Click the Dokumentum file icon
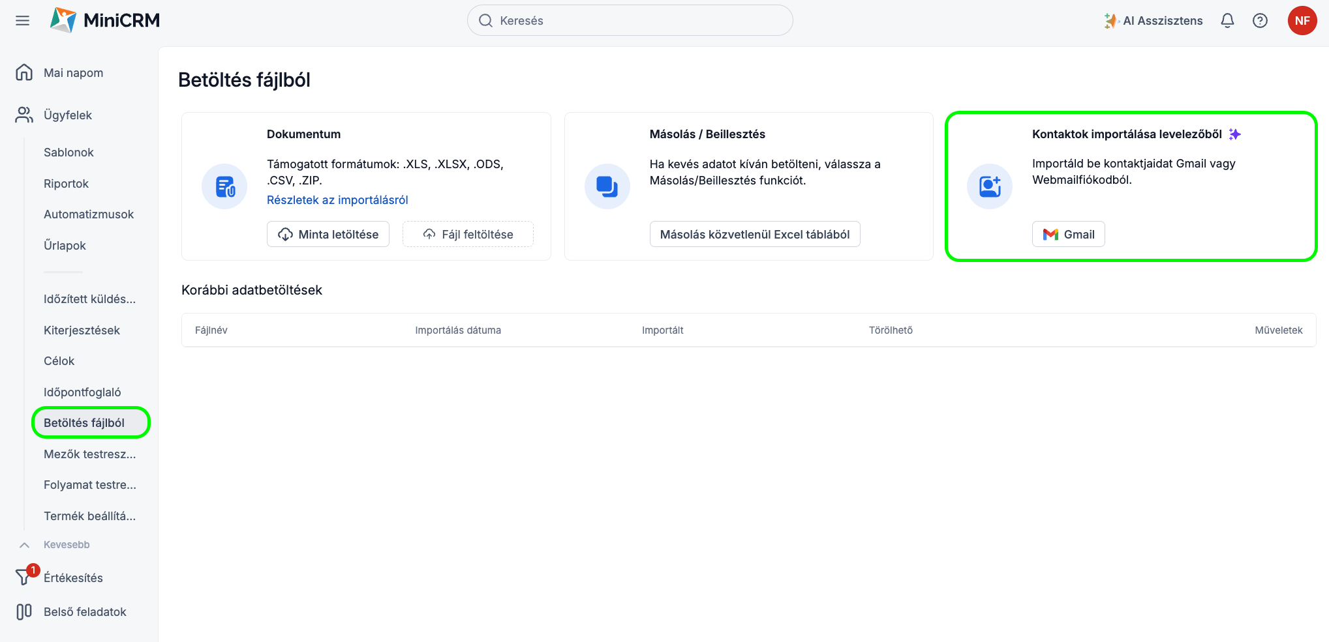This screenshot has width=1329, height=642. pos(224,186)
